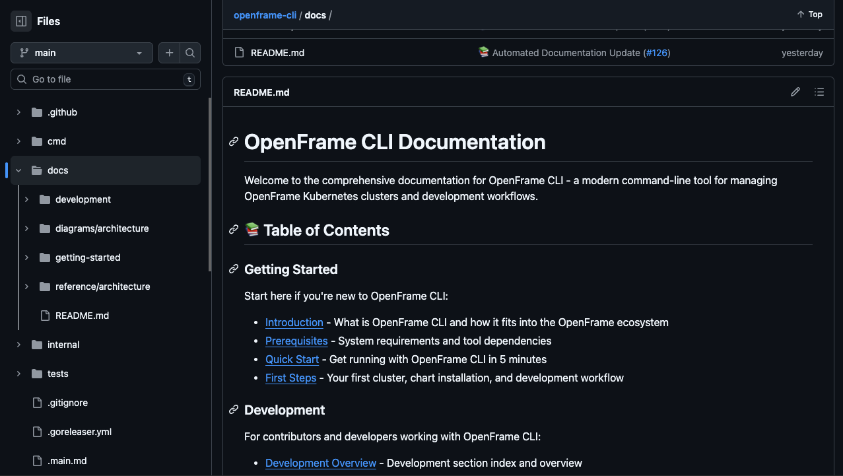
Task: Click the tests folder icon
Action: pyautogui.click(x=37, y=374)
